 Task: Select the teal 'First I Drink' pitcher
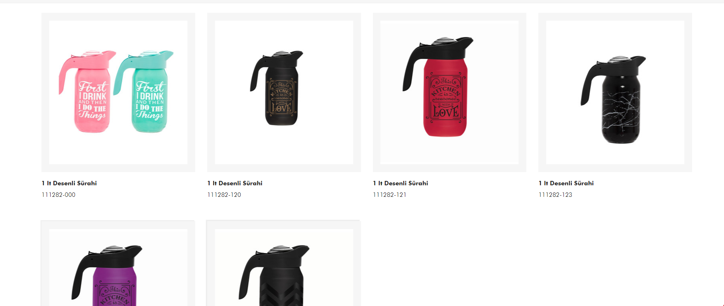144,92
